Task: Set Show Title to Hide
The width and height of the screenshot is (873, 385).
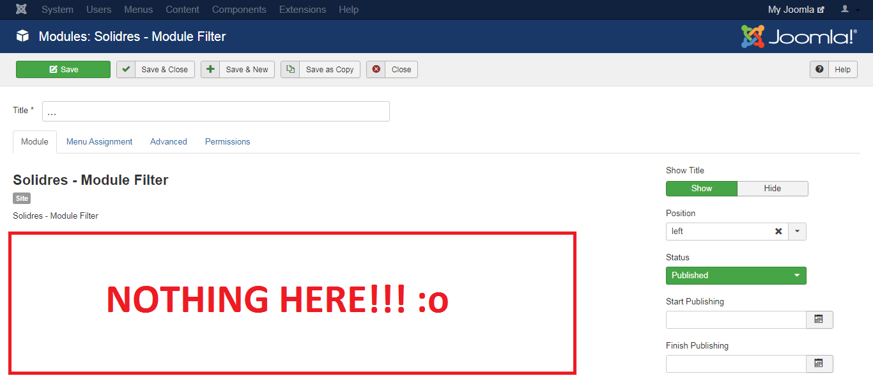Action: coord(772,189)
